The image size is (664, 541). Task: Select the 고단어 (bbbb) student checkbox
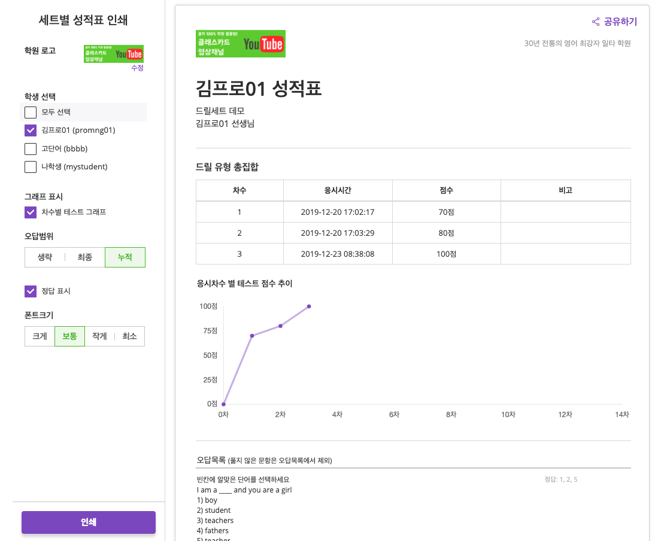[31, 149]
